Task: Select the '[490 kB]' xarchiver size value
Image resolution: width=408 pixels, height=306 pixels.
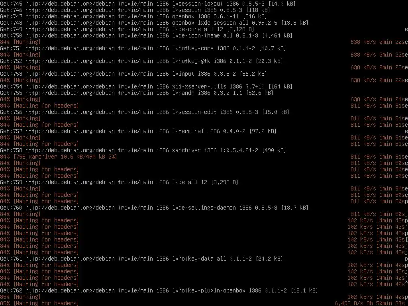Action: pyautogui.click(x=274, y=150)
